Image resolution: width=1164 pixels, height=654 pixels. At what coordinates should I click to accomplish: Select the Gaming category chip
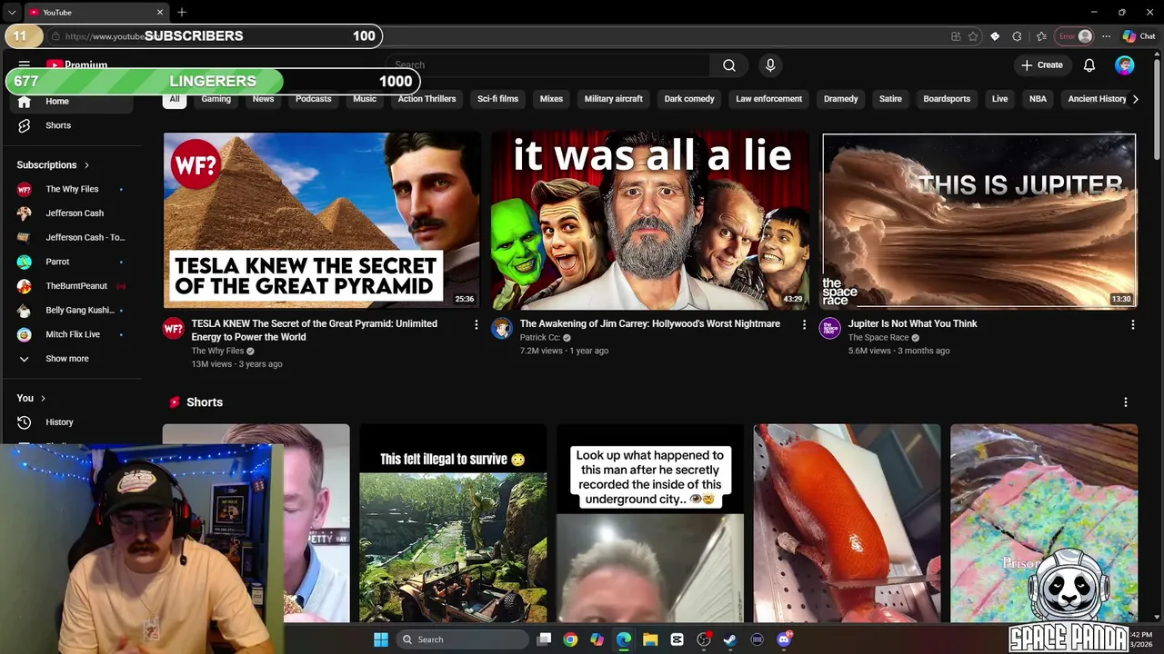click(x=216, y=99)
